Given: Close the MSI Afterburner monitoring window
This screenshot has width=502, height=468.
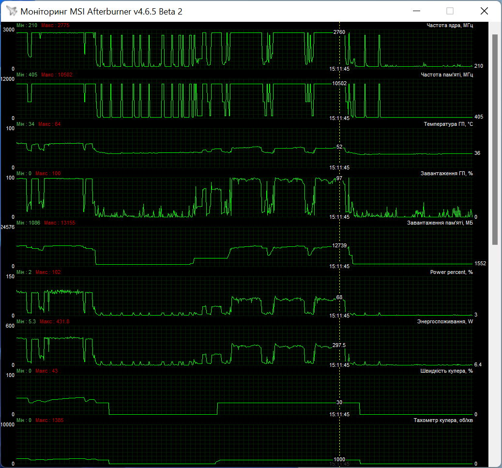Looking at the screenshot, I should click(484, 11).
